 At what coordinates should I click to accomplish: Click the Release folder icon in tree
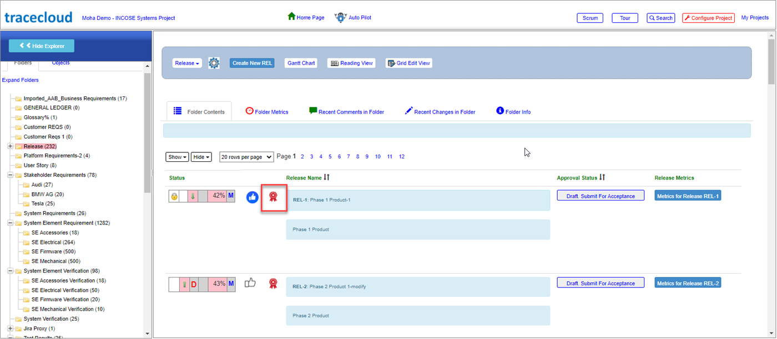pos(18,146)
